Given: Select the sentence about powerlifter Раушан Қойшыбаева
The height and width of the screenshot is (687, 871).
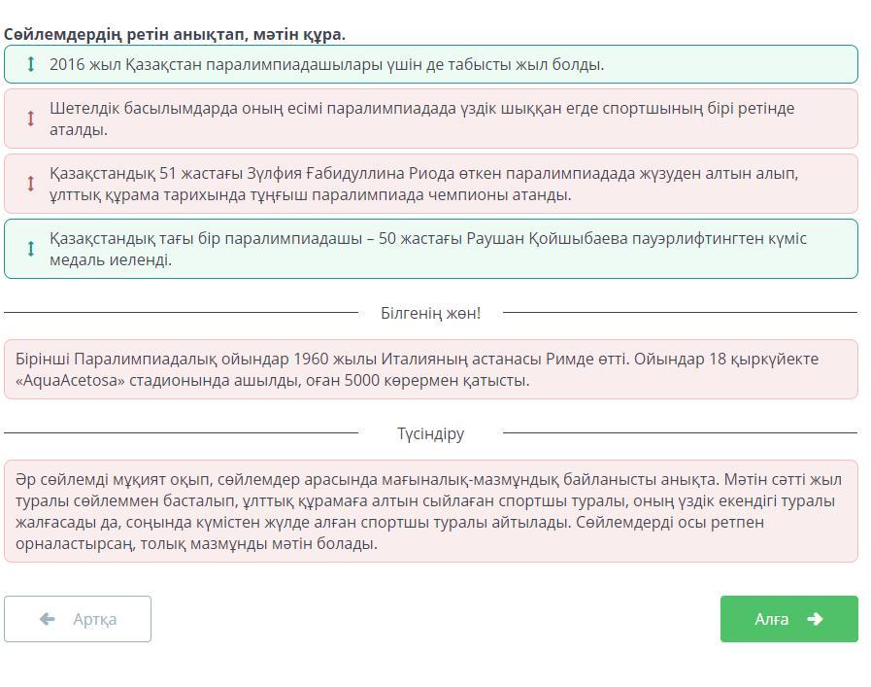Looking at the screenshot, I should (427, 249).
